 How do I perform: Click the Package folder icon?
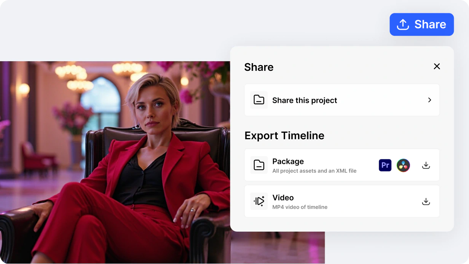259,165
